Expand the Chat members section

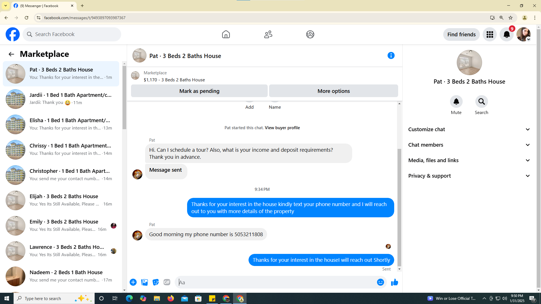coord(469,145)
